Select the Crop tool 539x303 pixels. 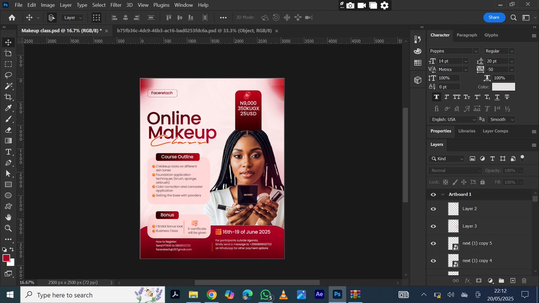pos(8,97)
